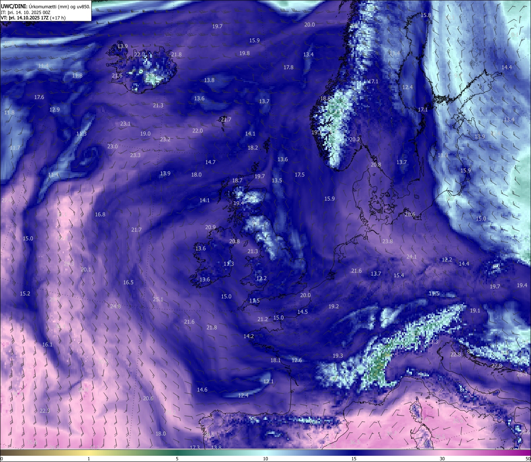Click the 17.6 map value
The height and width of the screenshot is (462, 531).
tap(39, 97)
